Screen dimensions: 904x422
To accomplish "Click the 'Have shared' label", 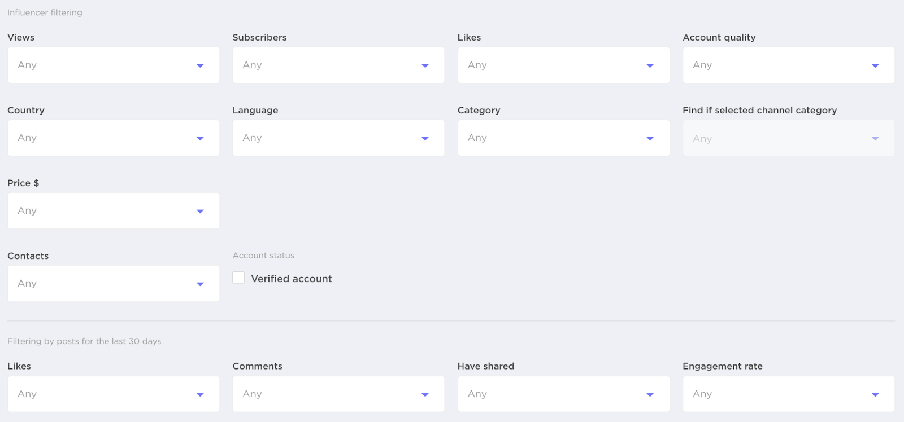I will pos(486,366).
